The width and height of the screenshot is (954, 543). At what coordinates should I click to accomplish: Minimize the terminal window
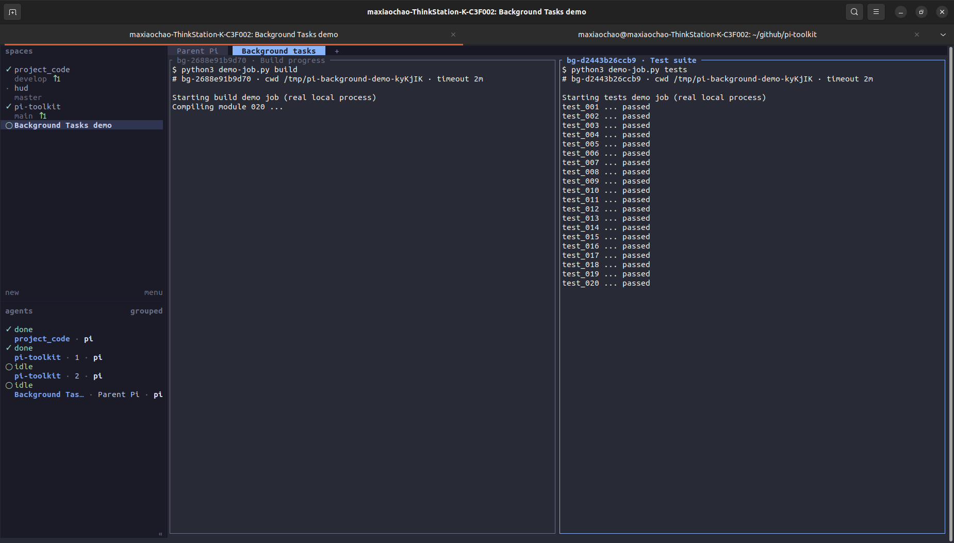[x=901, y=12]
